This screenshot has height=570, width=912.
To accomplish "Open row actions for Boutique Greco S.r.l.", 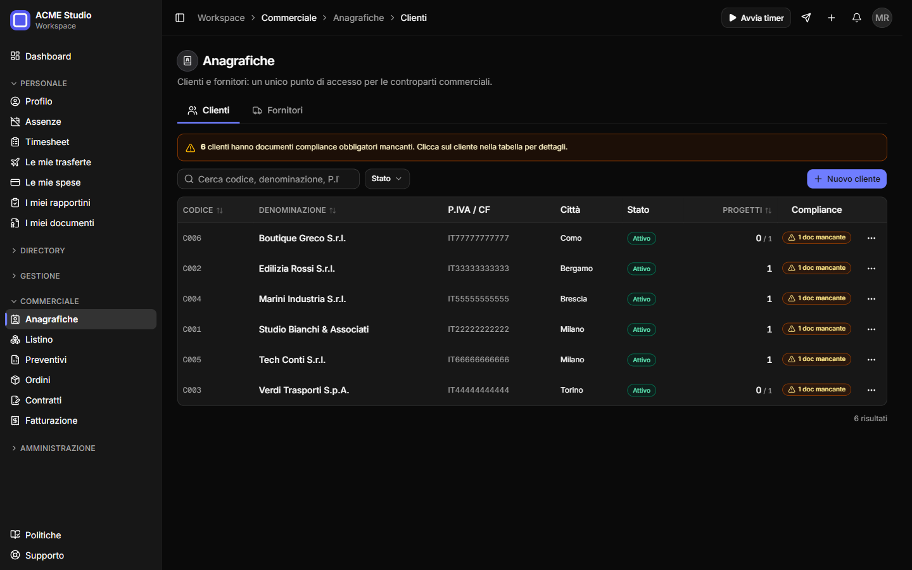I will 871,238.
